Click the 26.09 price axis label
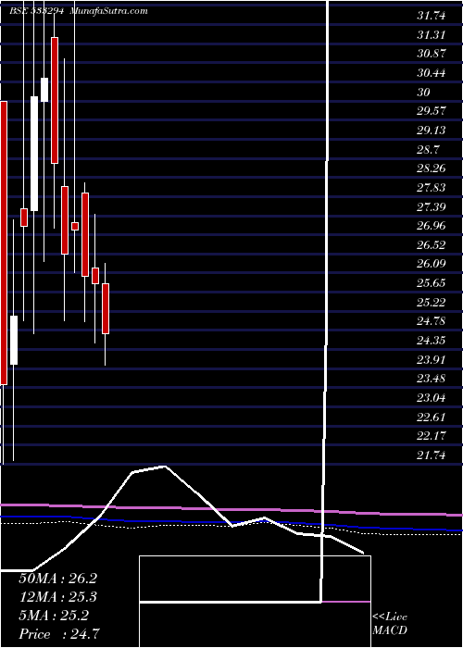 click(432, 264)
